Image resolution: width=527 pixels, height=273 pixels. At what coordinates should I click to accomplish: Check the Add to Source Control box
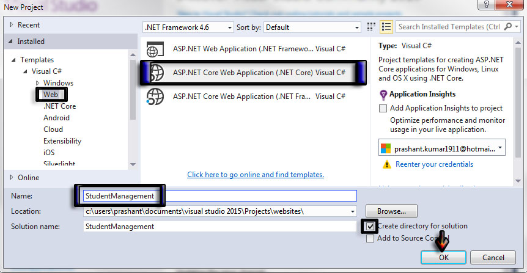(370, 238)
